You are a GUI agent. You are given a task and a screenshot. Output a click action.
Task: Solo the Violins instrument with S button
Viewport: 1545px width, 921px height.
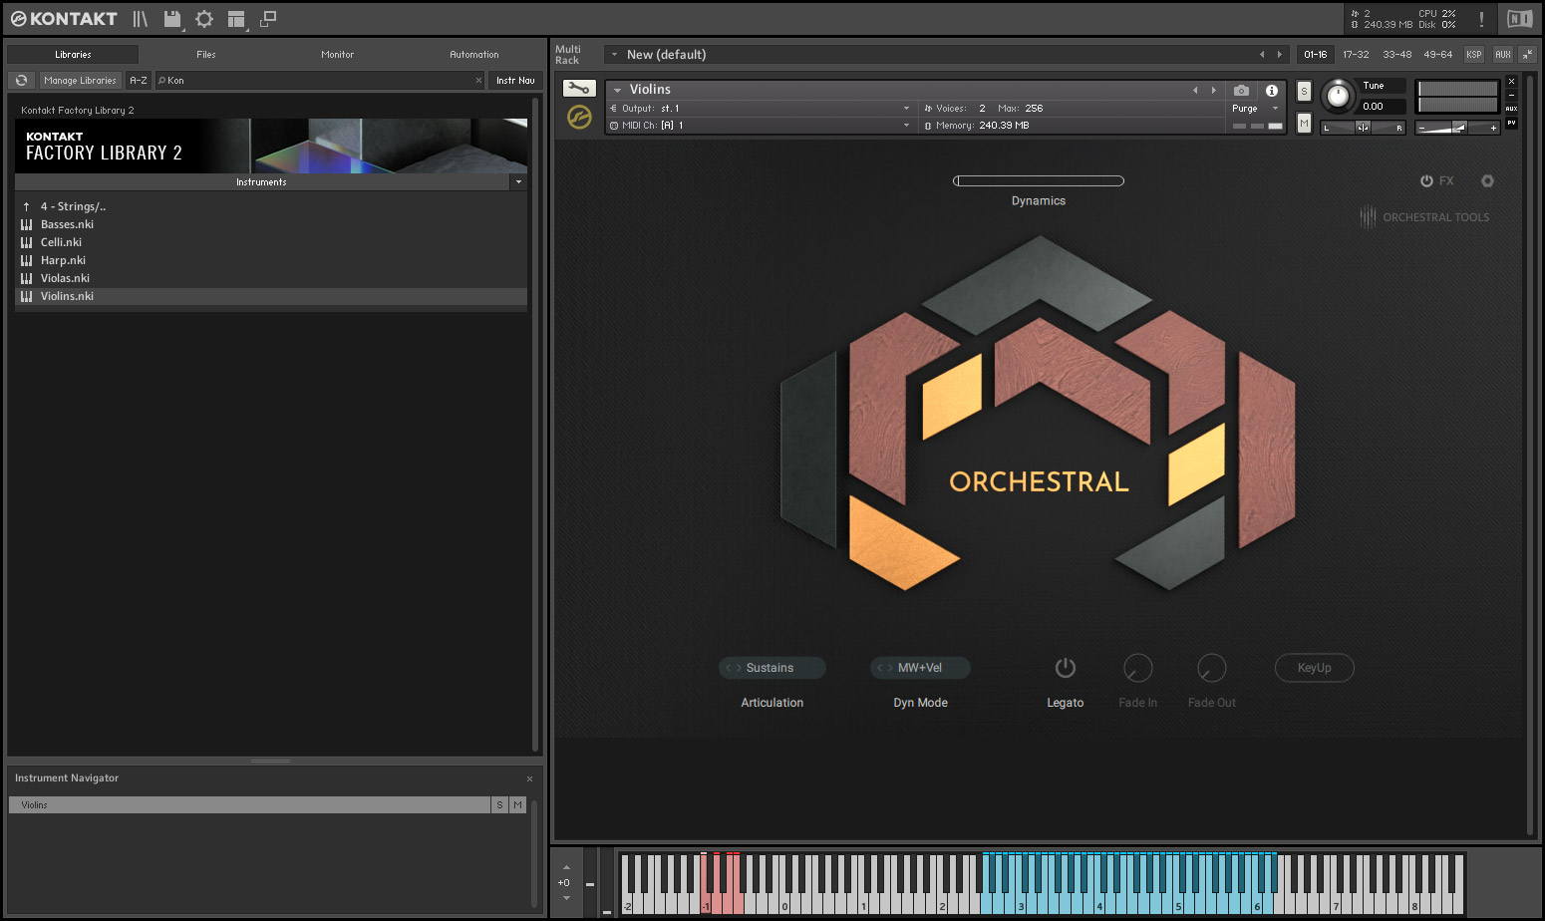(x=1304, y=92)
